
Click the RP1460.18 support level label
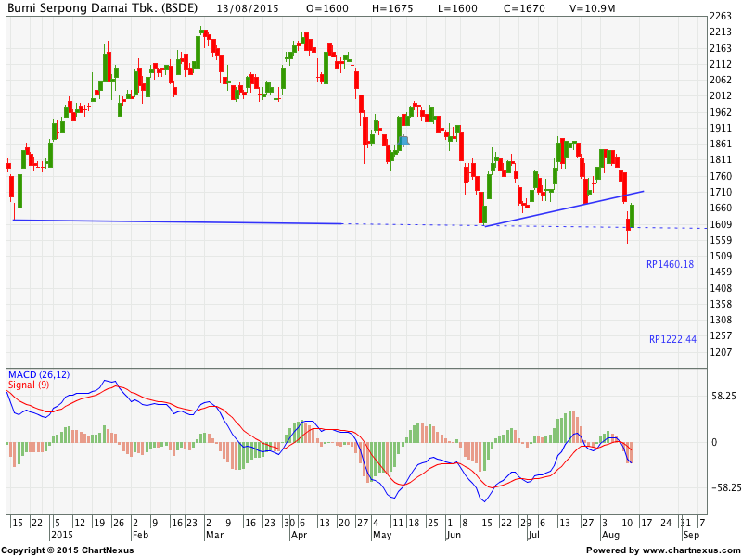tap(670, 264)
